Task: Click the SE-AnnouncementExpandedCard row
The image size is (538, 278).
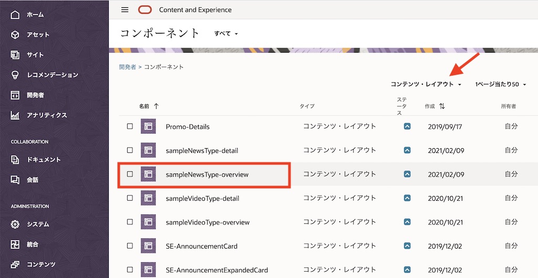Action: pos(216,270)
